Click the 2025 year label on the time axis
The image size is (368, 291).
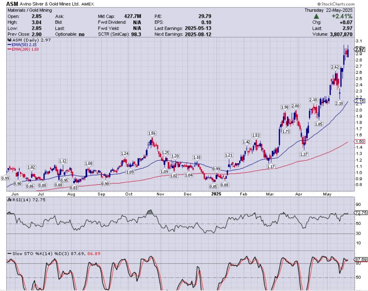(x=216, y=194)
